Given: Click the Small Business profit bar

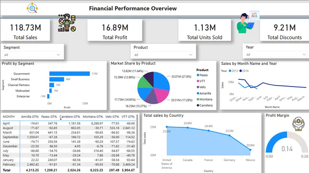Looking at the screenshot, I should pos(56,79).
